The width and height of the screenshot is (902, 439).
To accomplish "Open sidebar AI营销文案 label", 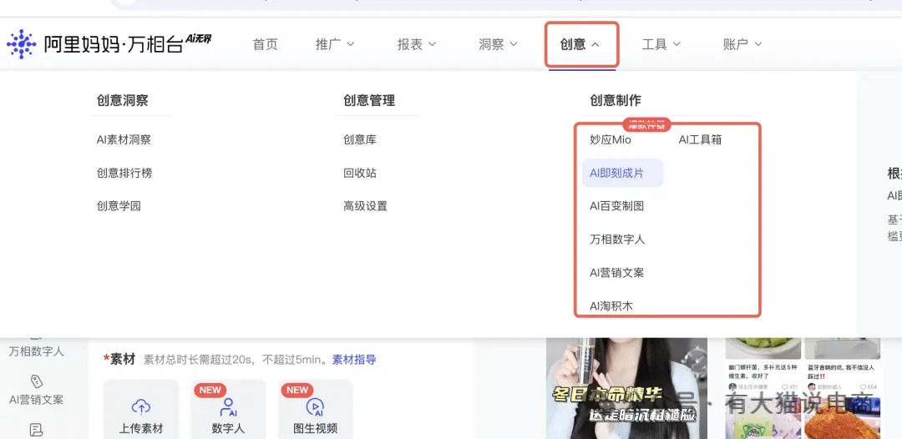I will (x=36, y=400).
